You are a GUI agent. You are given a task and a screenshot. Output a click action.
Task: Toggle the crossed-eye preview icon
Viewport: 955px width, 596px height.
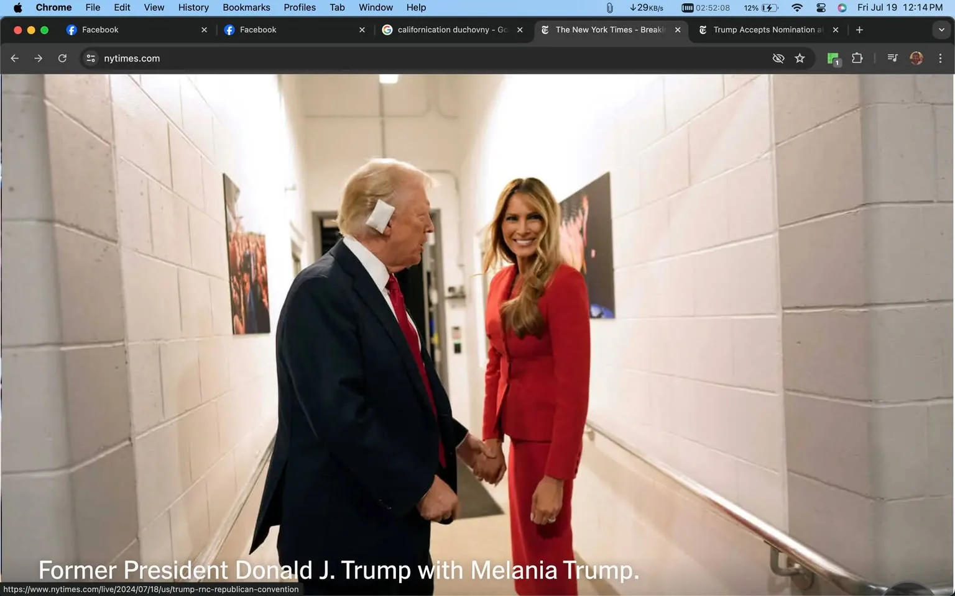[778, 58]
